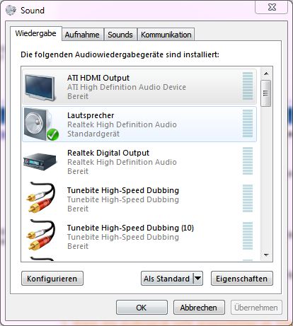Viewport: 293px width, 326px height.
Task: Switch to the Kommunikation tab
Action: tap(166, 35)
